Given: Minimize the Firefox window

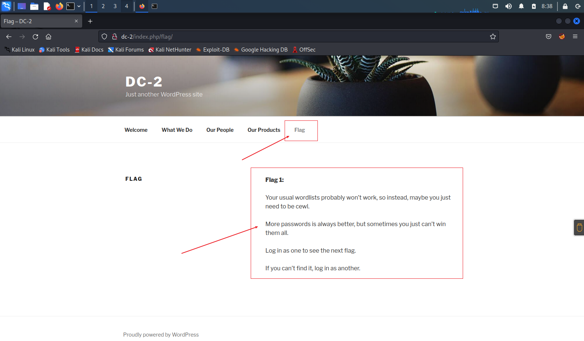Looking at the screenshot, I should point(559,21).
